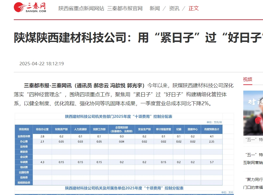Select the 月度预算合计 table header
Screen dimensions: 263x195
[212, 129]
